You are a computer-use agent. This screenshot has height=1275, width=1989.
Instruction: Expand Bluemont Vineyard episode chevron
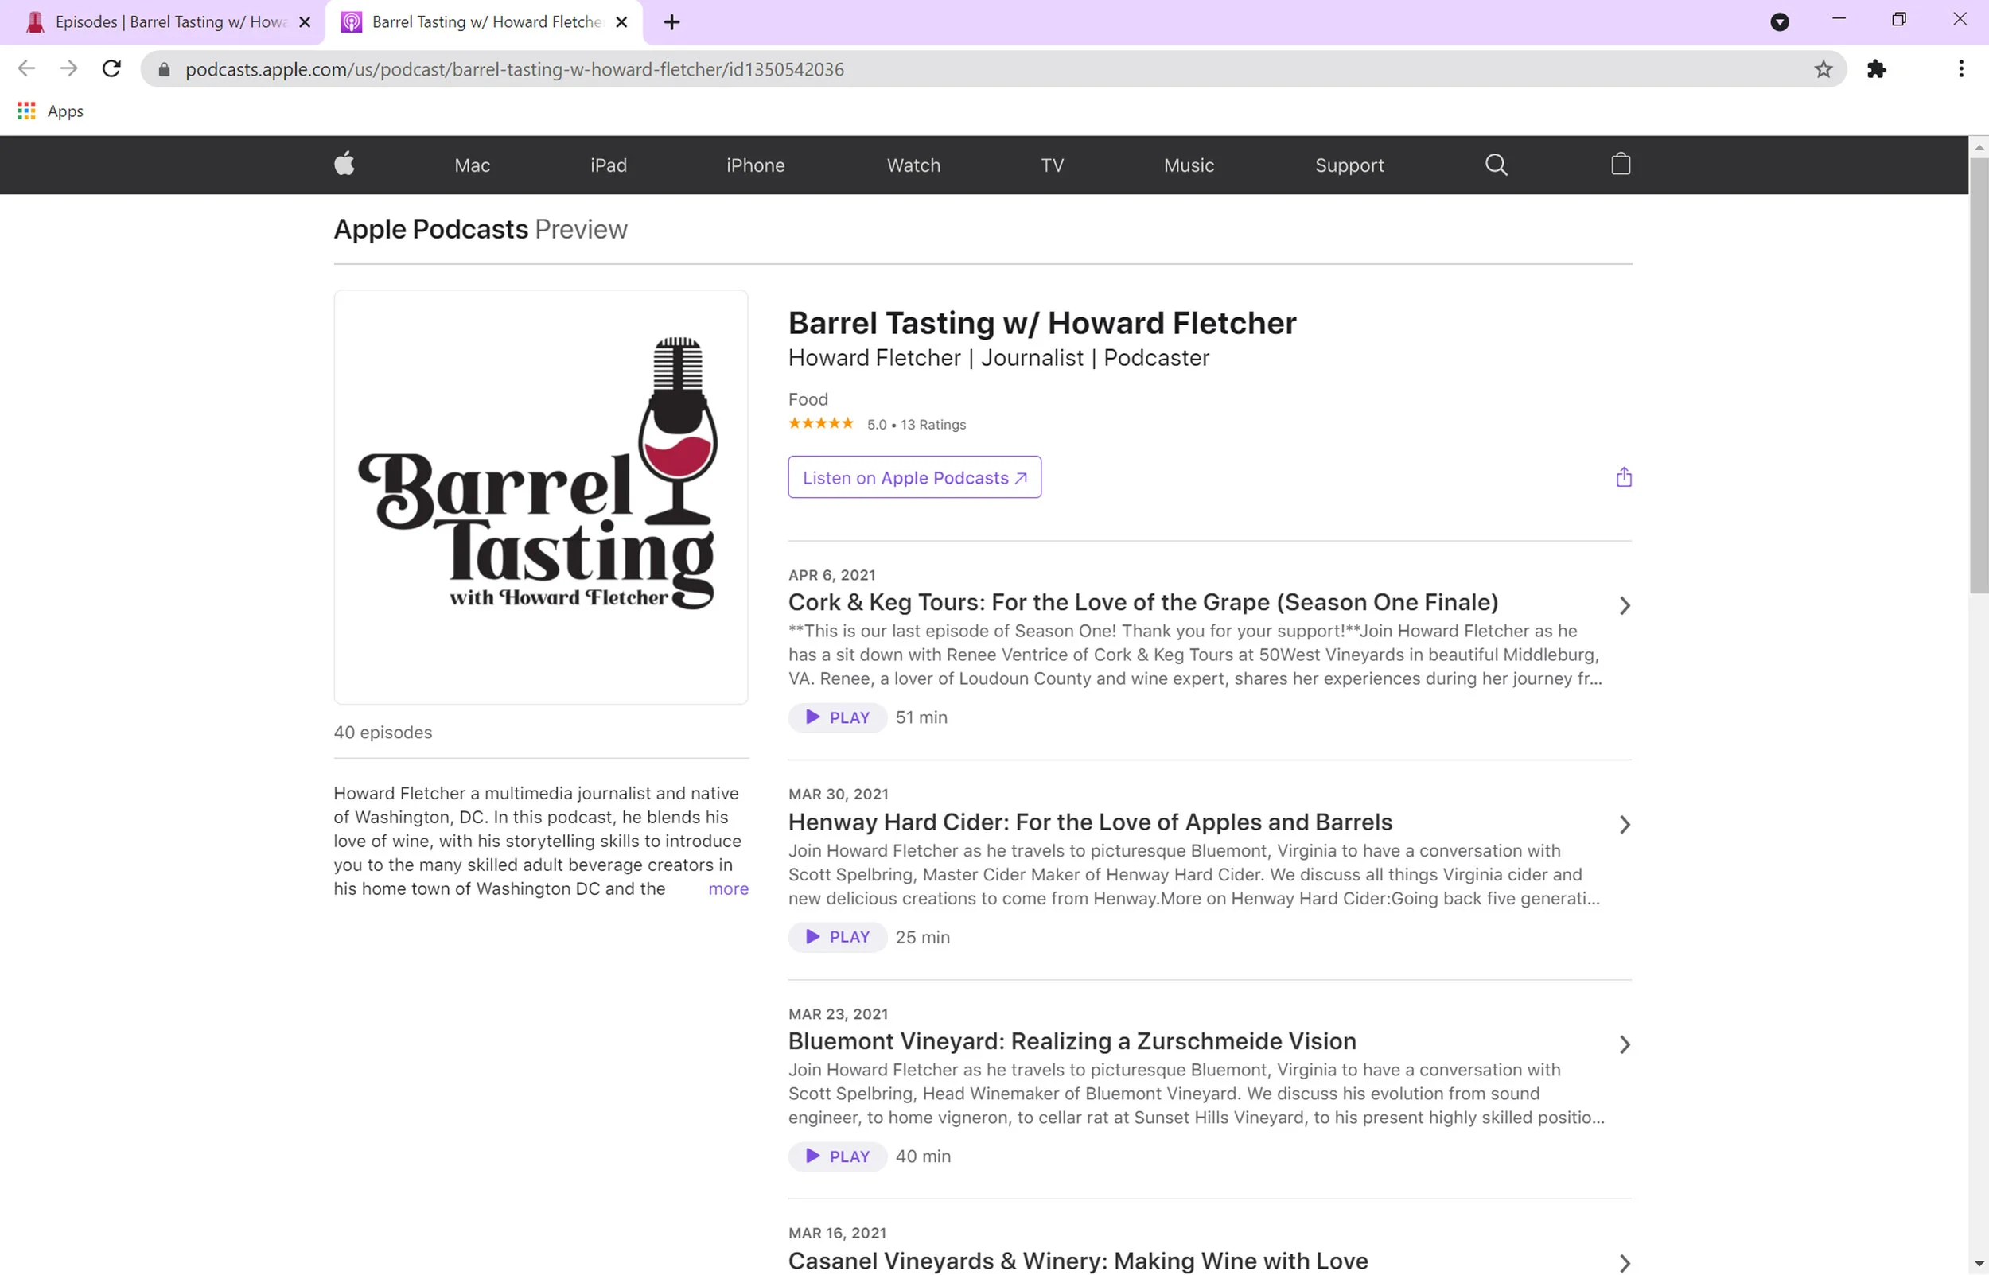pyautogui.click(x=1624, y=1045)
